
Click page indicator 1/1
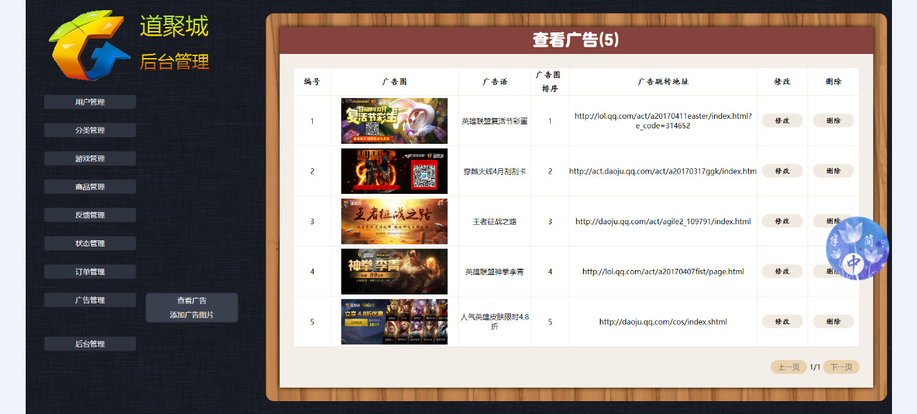[x=815, y=367]
